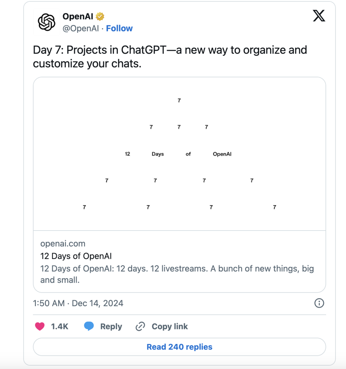
Task: Click the OpenAI profile avatar logo
Action: 46,22
